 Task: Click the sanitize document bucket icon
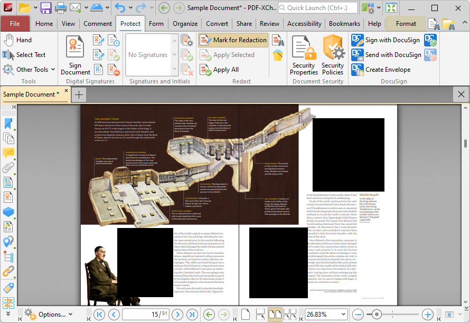coord(278,55)
